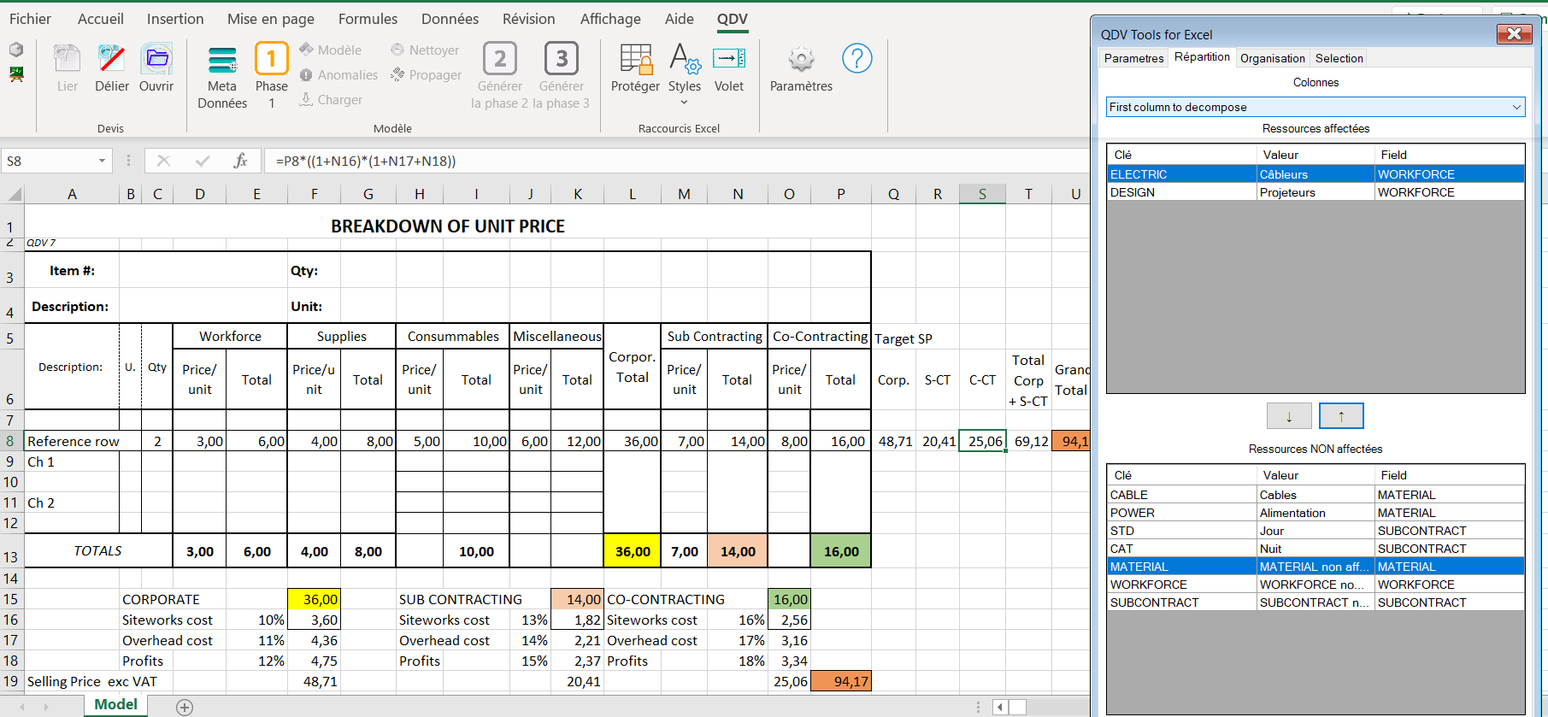Open the Styles dropdown in Raccourcis Excel
Screen dimensions: 1548x717
coord(685,73)
